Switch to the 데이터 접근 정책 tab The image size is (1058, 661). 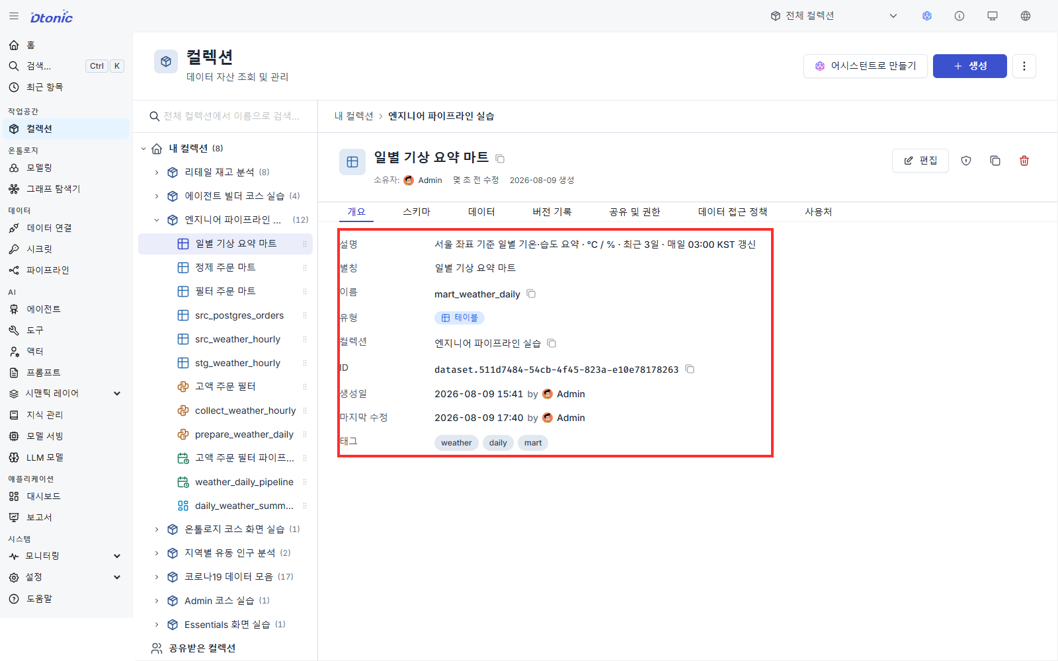coord(733,212)
